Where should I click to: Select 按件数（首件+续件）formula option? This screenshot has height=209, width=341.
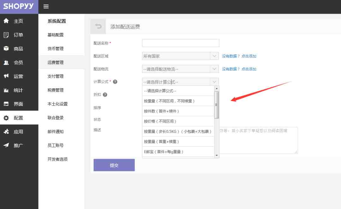coord(162,111)
